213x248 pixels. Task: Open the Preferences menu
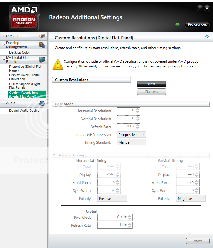197,25
